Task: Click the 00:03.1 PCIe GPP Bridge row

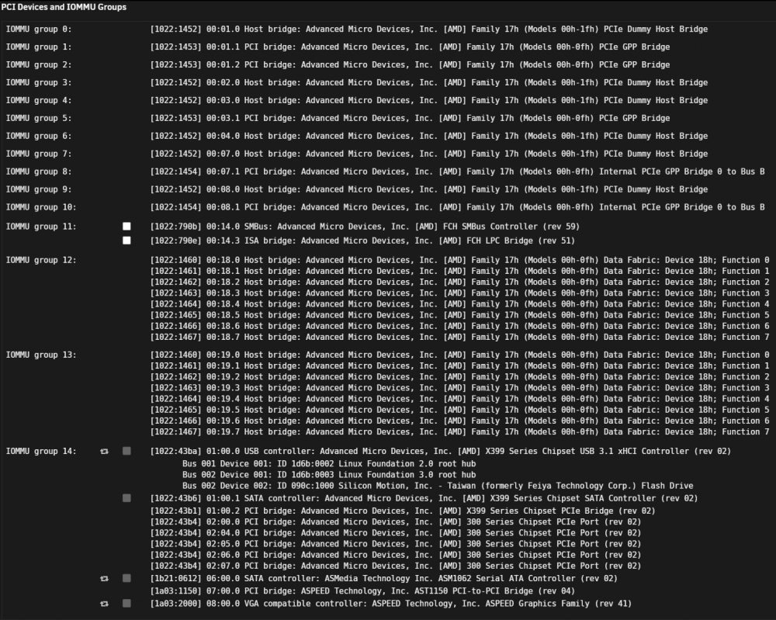Action: click(411, 118)
